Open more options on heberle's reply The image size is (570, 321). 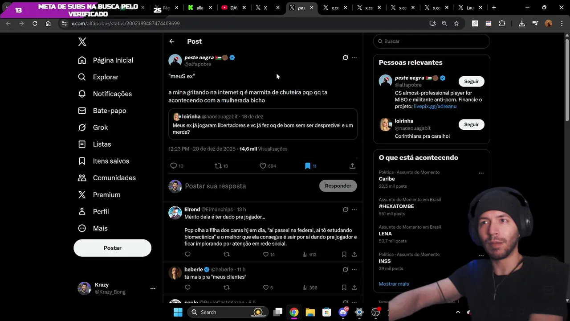tap(354, 270)
